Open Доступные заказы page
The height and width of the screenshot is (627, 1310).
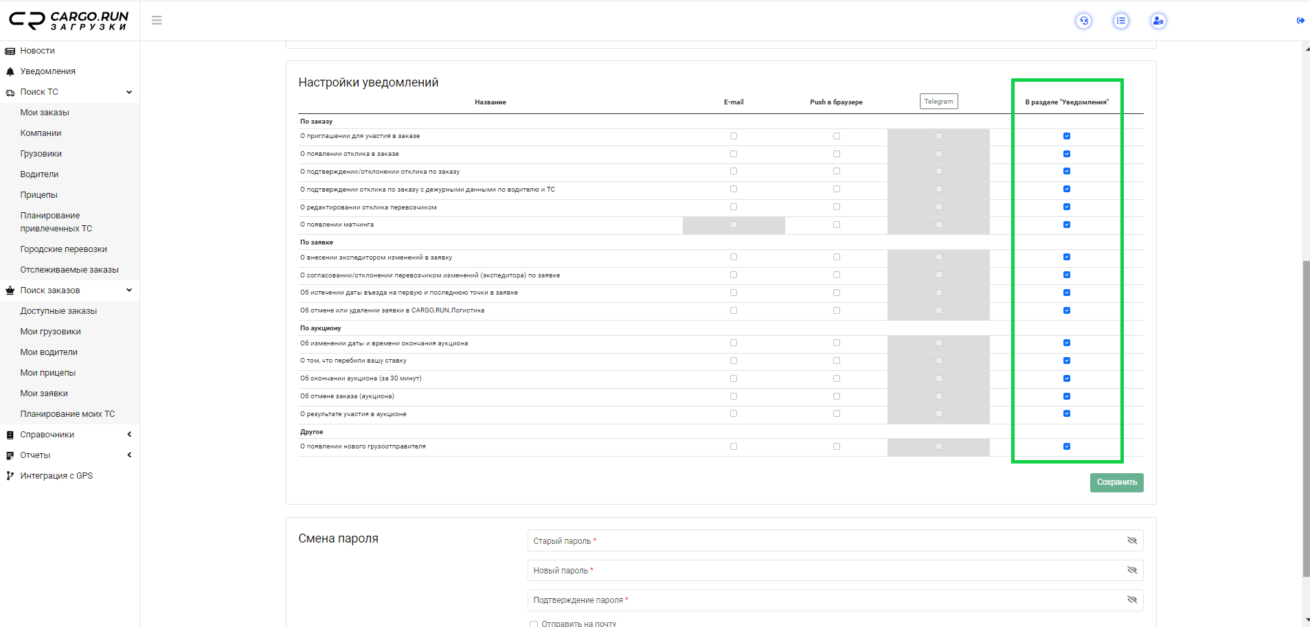58,311
